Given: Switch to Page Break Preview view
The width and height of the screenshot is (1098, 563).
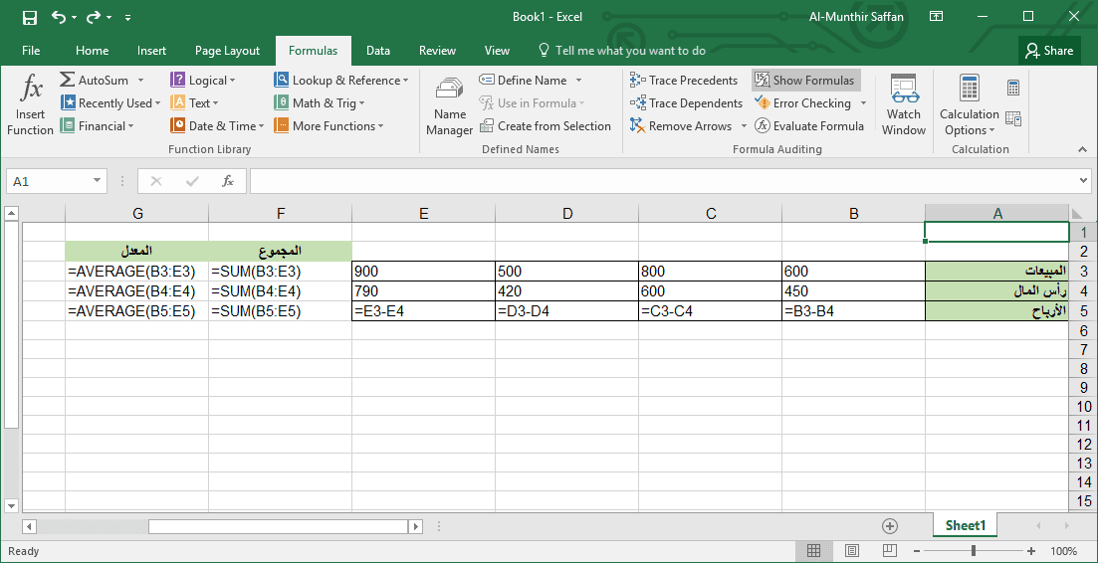Looking at the screenshot, I should [x=889, y=551].
